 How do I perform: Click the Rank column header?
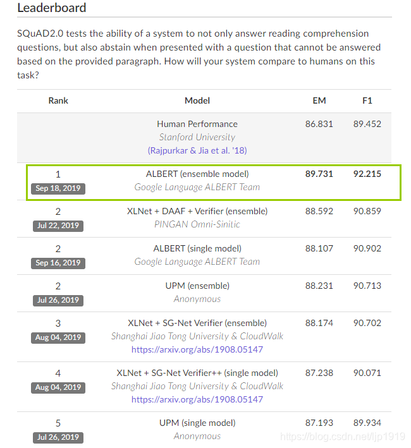click(x=58, y=100)
